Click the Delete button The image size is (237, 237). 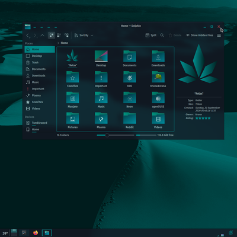175,36
